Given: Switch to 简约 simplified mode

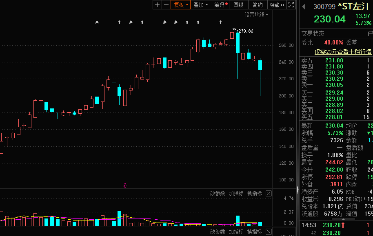Looking at the screenshot, I should click(x=258, y=5).
